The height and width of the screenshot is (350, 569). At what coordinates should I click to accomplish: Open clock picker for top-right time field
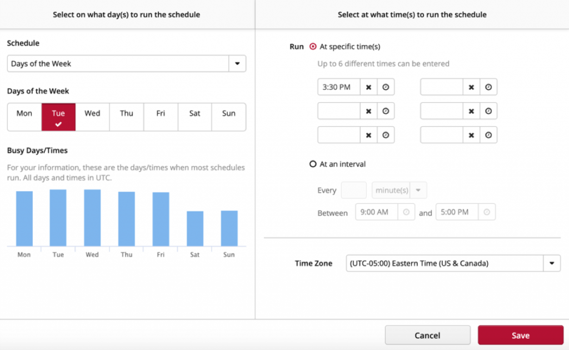click(x=488, y=87)
